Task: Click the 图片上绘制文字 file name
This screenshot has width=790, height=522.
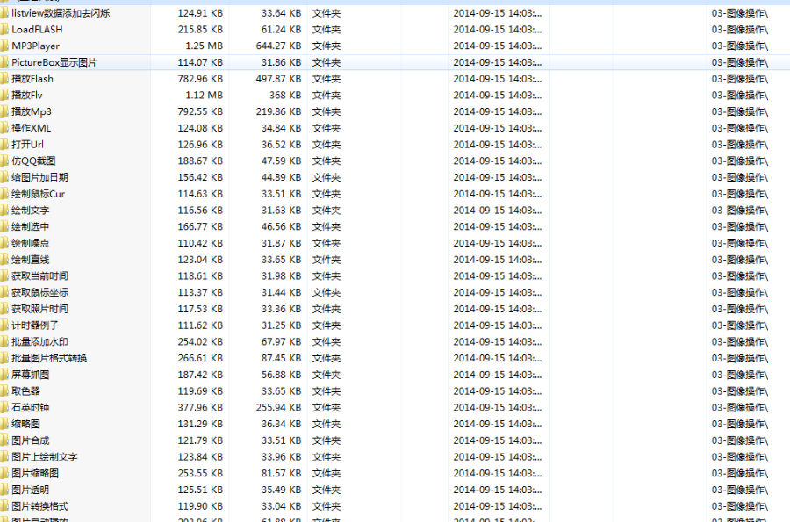Action: [x=45, y=457]
